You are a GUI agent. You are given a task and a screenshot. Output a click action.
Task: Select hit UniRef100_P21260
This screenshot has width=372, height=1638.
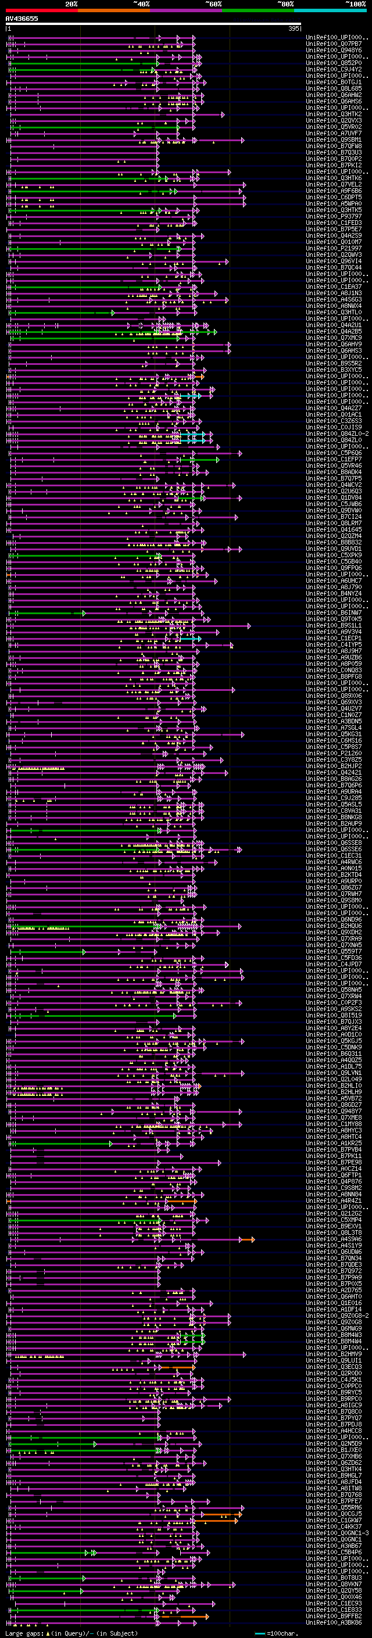[334, 754]
